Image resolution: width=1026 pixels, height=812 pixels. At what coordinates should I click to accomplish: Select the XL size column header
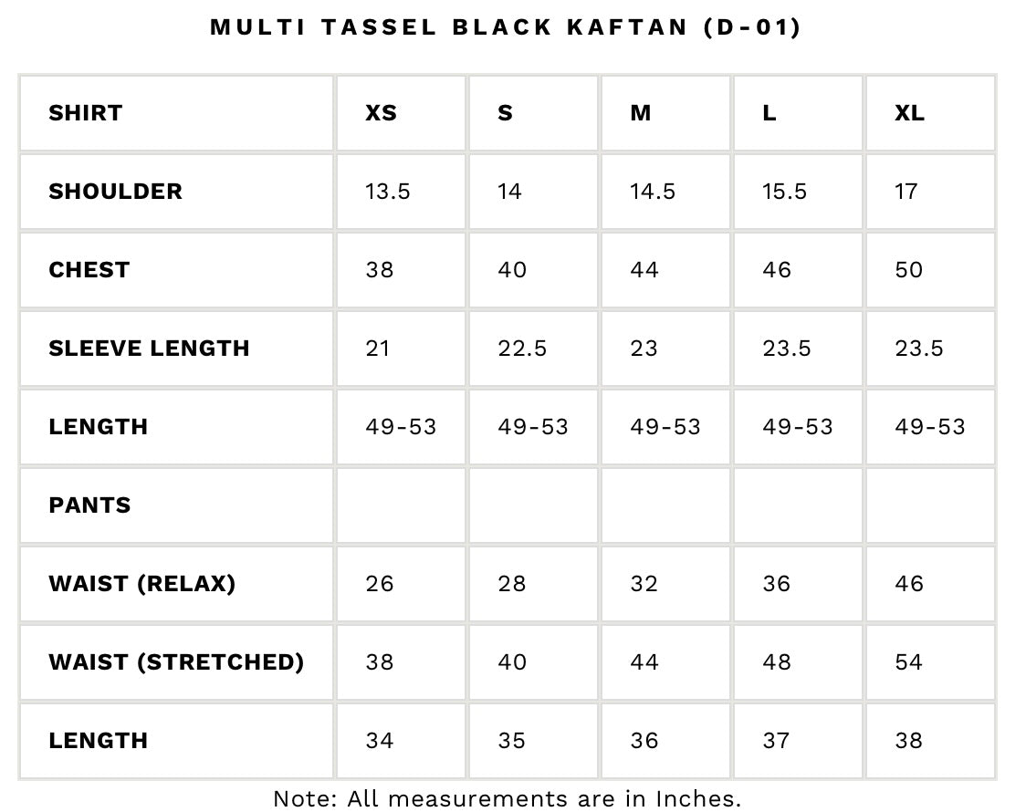point(909,113)
